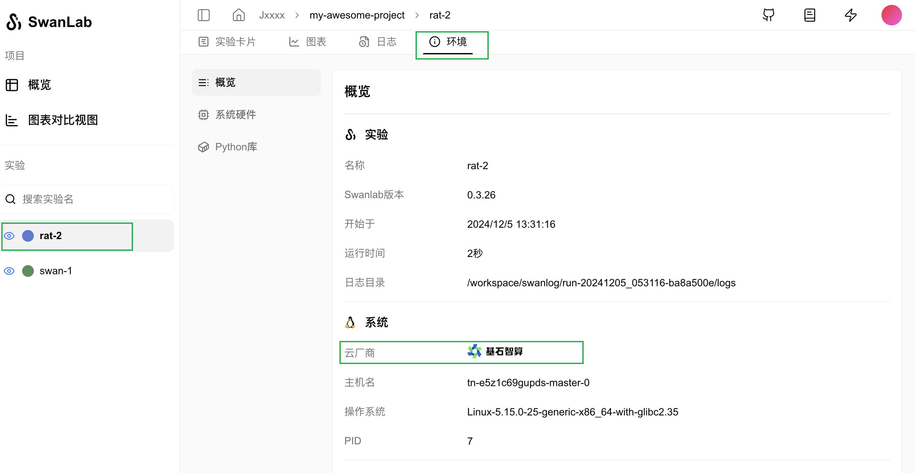Click the 实验卡片 tab icon
The image size is (915, 473).
pos(204,42)
